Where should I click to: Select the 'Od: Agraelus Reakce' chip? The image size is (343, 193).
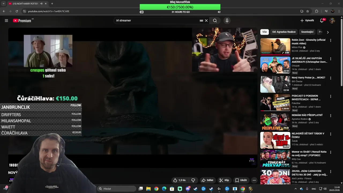pyautogui.click(x=284, y=32)
